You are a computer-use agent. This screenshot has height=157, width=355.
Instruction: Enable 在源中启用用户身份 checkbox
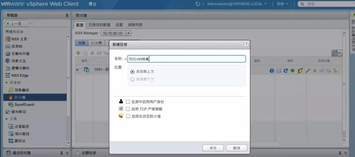coord(128,102)
